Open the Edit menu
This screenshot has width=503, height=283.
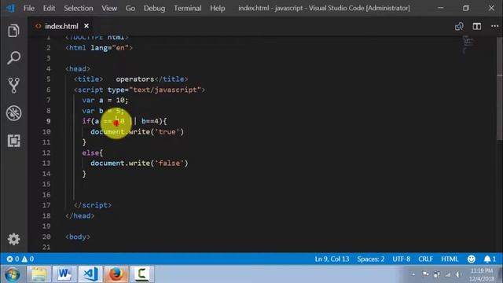(x=49, y=8)
